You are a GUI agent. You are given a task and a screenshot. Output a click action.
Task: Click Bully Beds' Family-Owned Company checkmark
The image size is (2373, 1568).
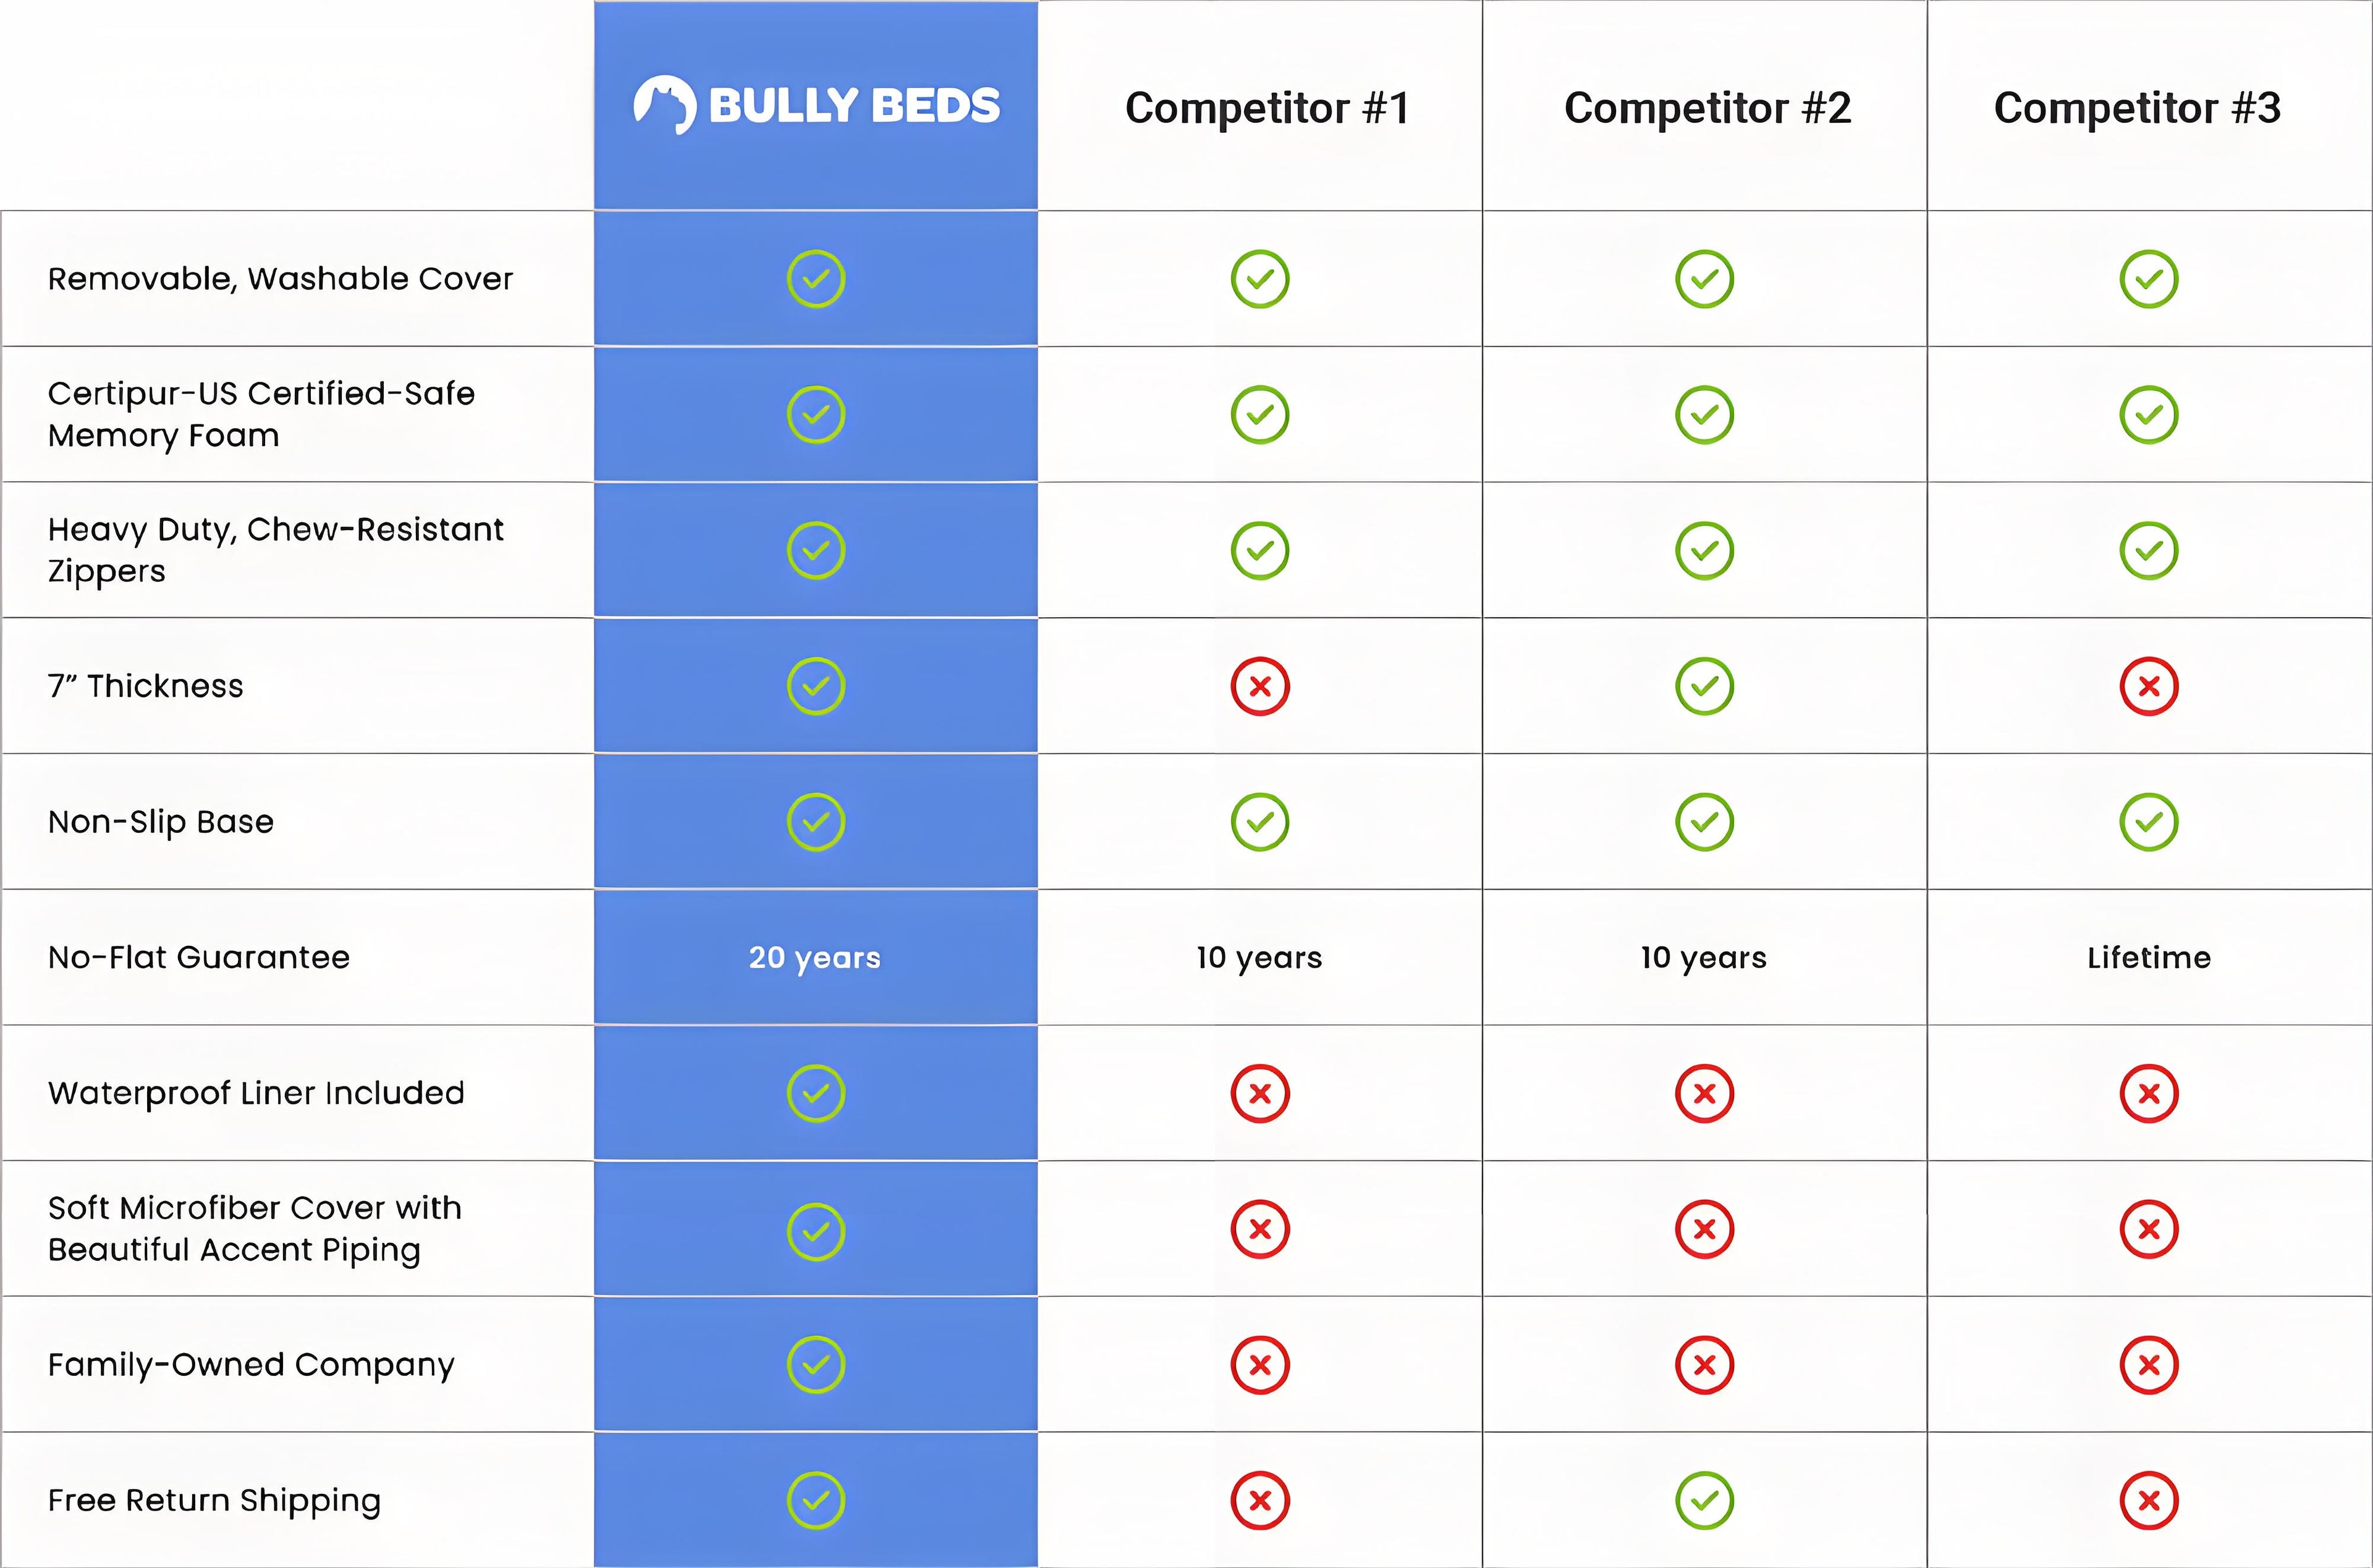click(816, 1364)
